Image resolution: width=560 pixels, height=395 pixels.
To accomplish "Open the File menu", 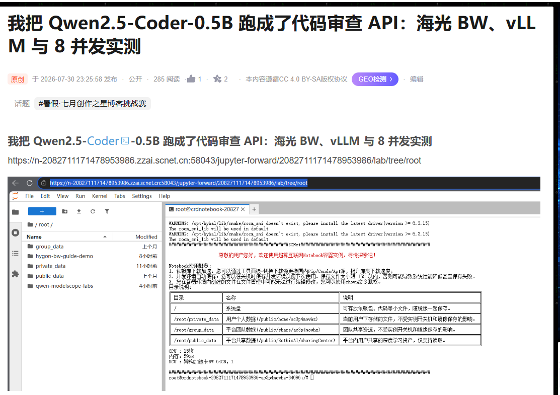I will (29, 196).
